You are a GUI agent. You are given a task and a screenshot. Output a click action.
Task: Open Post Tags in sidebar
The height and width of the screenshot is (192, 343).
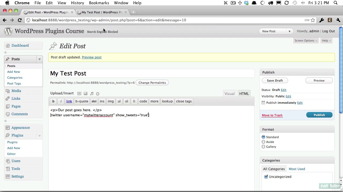[14, 83]
